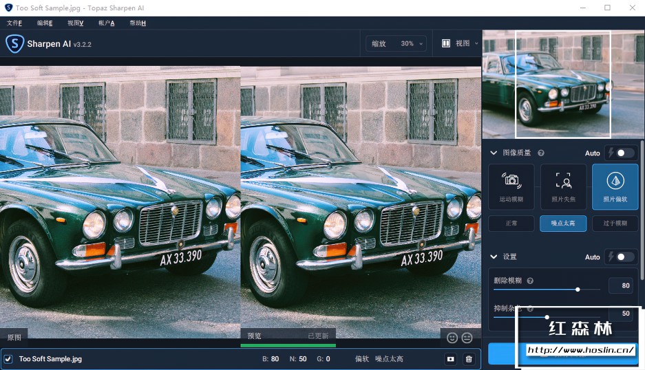Click the Topaz app icon in the title bar

click(x=8, y=8)
